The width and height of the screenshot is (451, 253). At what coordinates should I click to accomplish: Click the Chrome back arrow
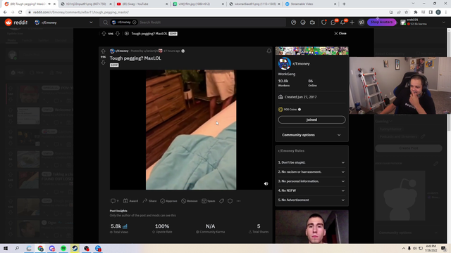tap(5, 13)
